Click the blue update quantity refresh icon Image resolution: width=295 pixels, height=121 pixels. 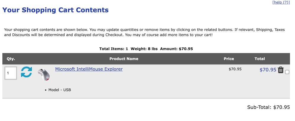[26, 72]
